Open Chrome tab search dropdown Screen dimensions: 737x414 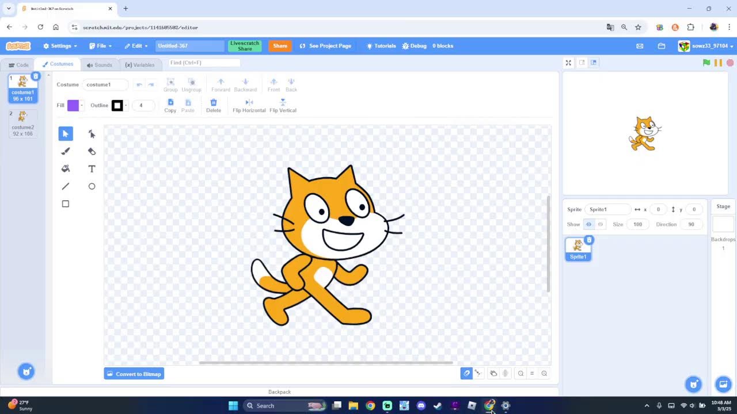coord(9,9)
